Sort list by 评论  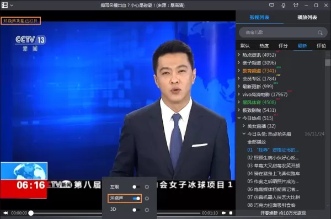point(321,46)
